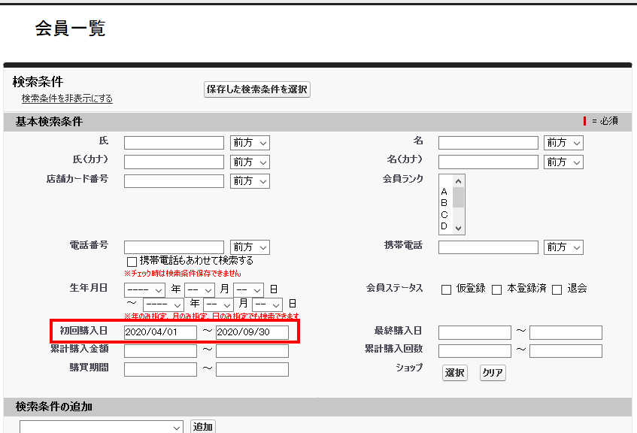Check 携帯電話もあわせて検索する checkbox
637x433 pixels.
click(132, 261)
